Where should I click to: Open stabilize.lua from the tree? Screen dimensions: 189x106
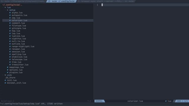click(x=19, y=57)
